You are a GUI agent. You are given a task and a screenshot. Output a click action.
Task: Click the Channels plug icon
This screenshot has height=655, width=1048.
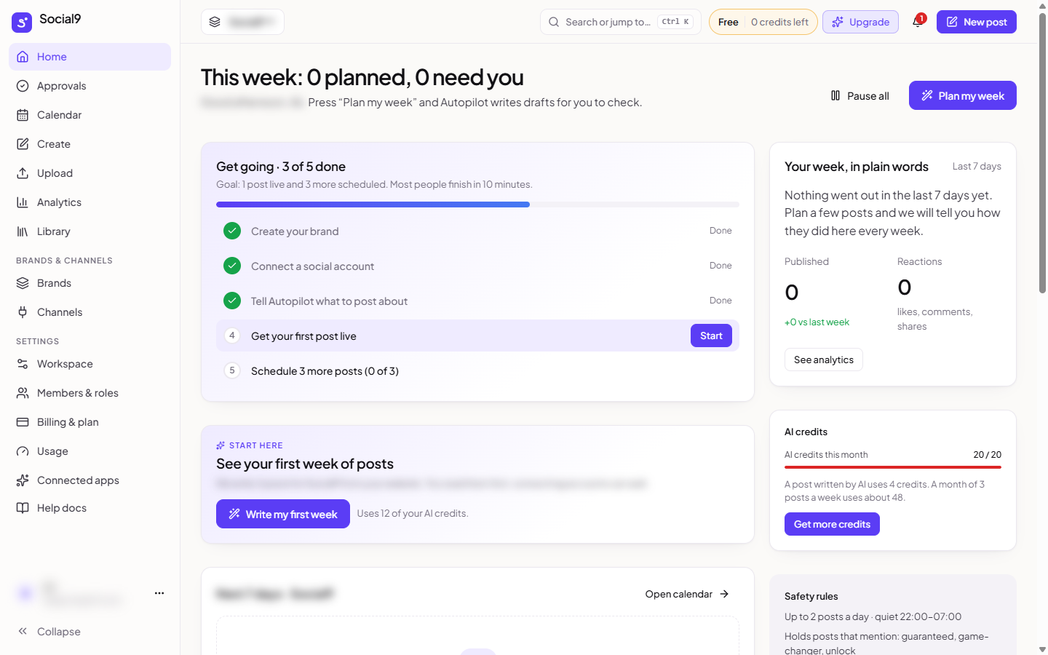pos(23,312)
